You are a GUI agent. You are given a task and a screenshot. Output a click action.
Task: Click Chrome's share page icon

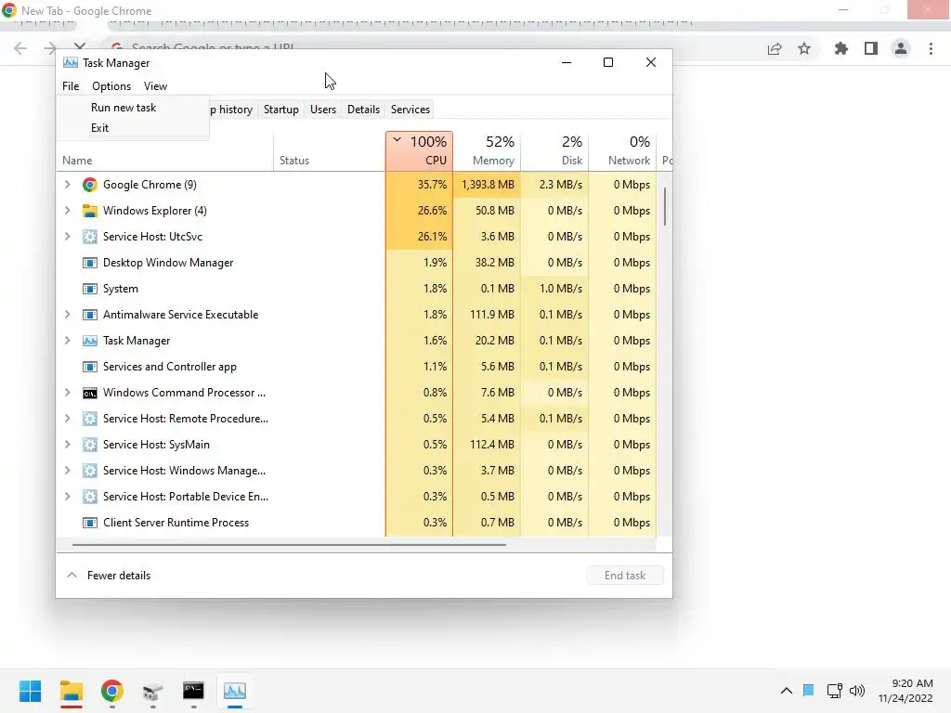pyautogui.click(x=775, y=48)
